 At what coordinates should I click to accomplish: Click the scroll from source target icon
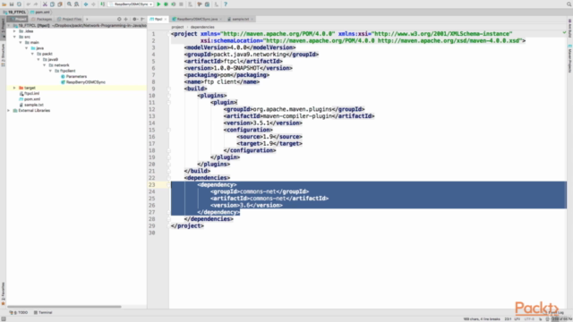pyautogui.click(x=119, y=19)
